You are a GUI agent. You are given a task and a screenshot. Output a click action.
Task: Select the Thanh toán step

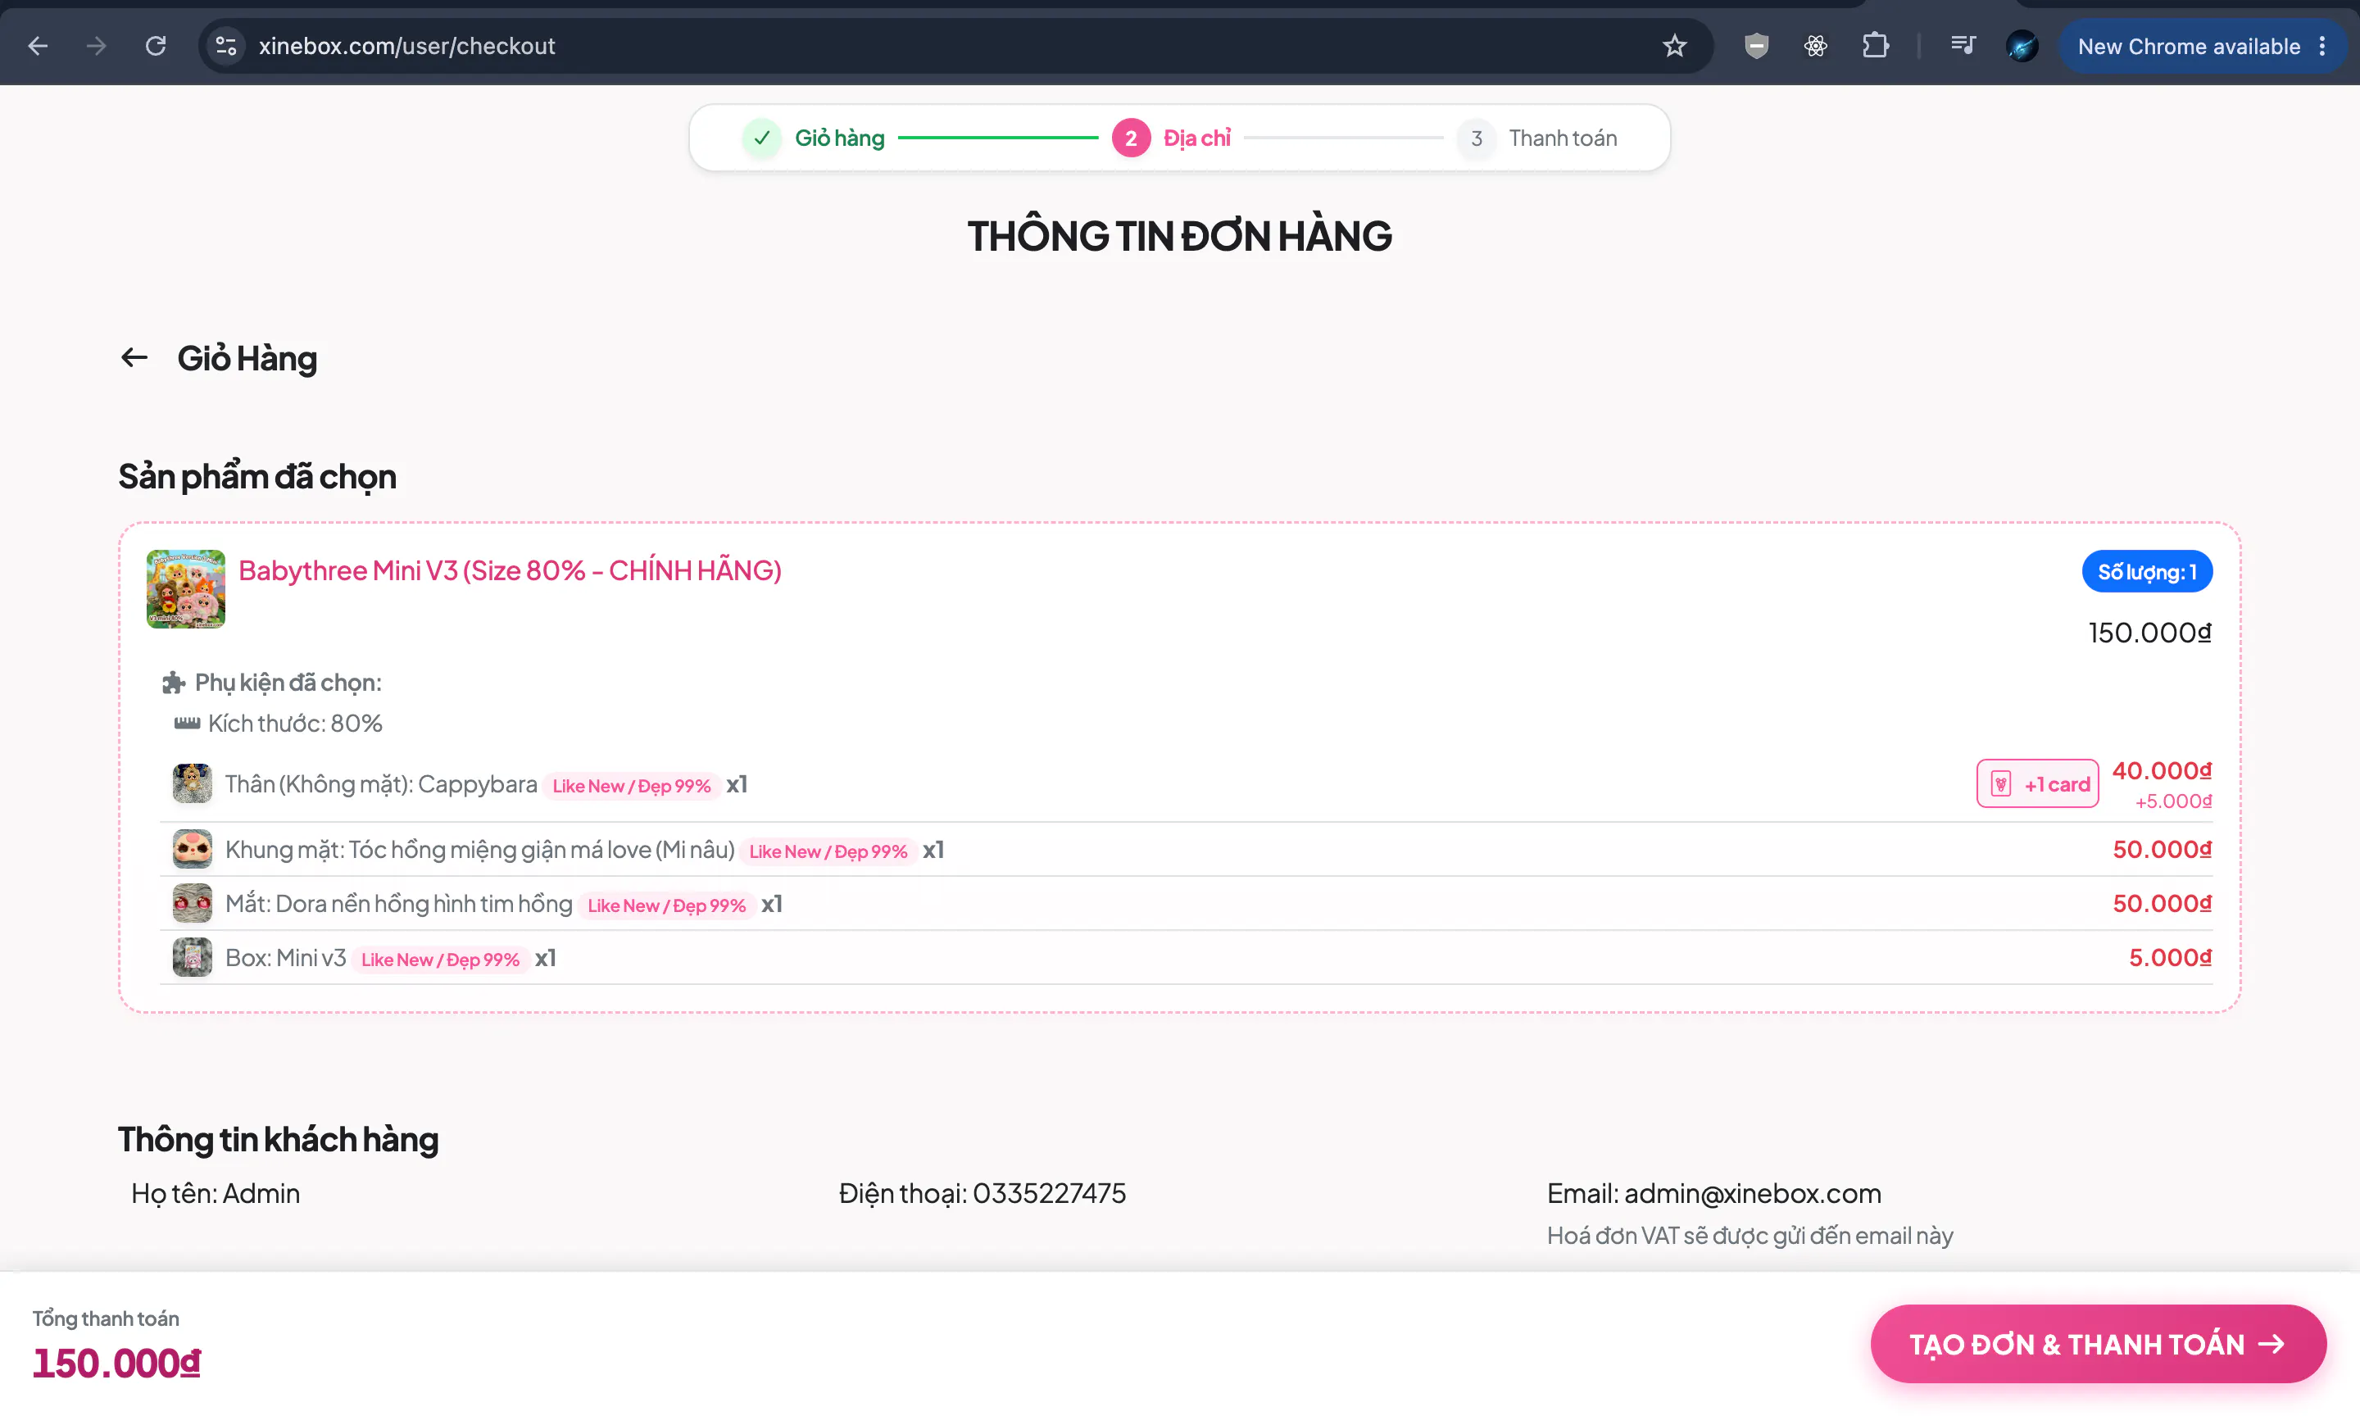1563,138
